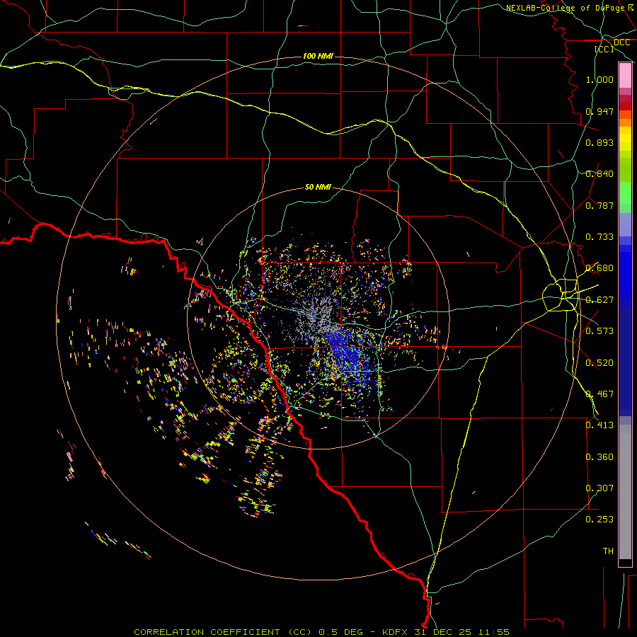Click the 0.787 legend value

coord(599,205)
